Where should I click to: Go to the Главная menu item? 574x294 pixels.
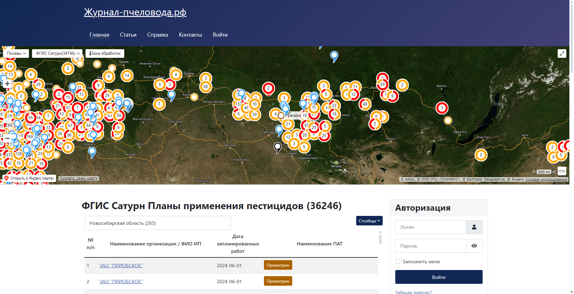tap(99, 35)
